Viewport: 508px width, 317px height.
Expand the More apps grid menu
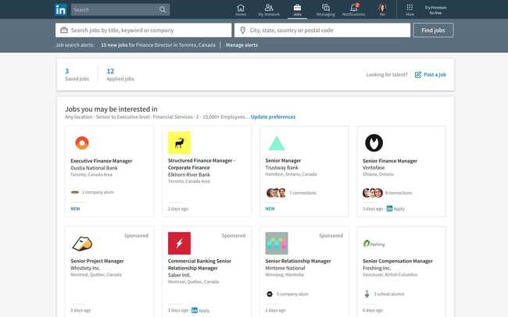point(410,9)
